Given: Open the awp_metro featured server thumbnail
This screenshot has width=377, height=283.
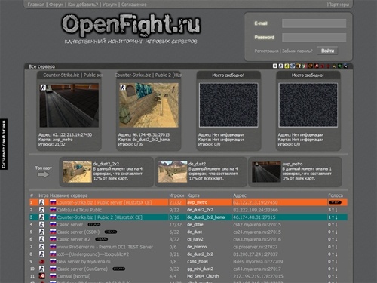Looking at the screenshot, I should click(69, 105).
